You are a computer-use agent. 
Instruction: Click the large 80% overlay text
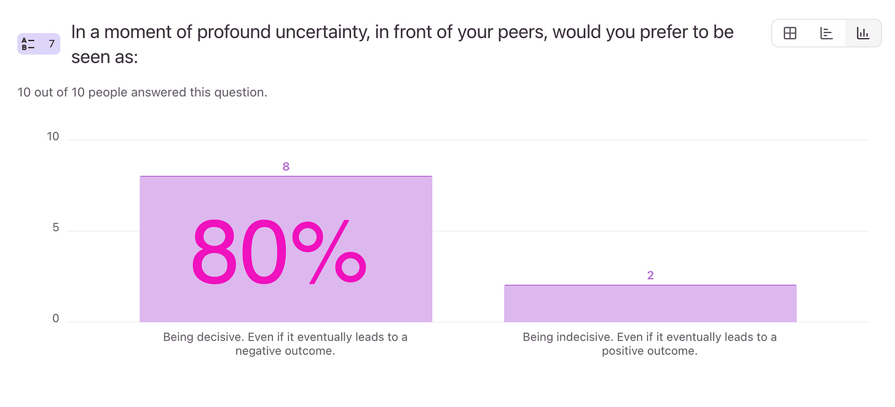(278, 253)
